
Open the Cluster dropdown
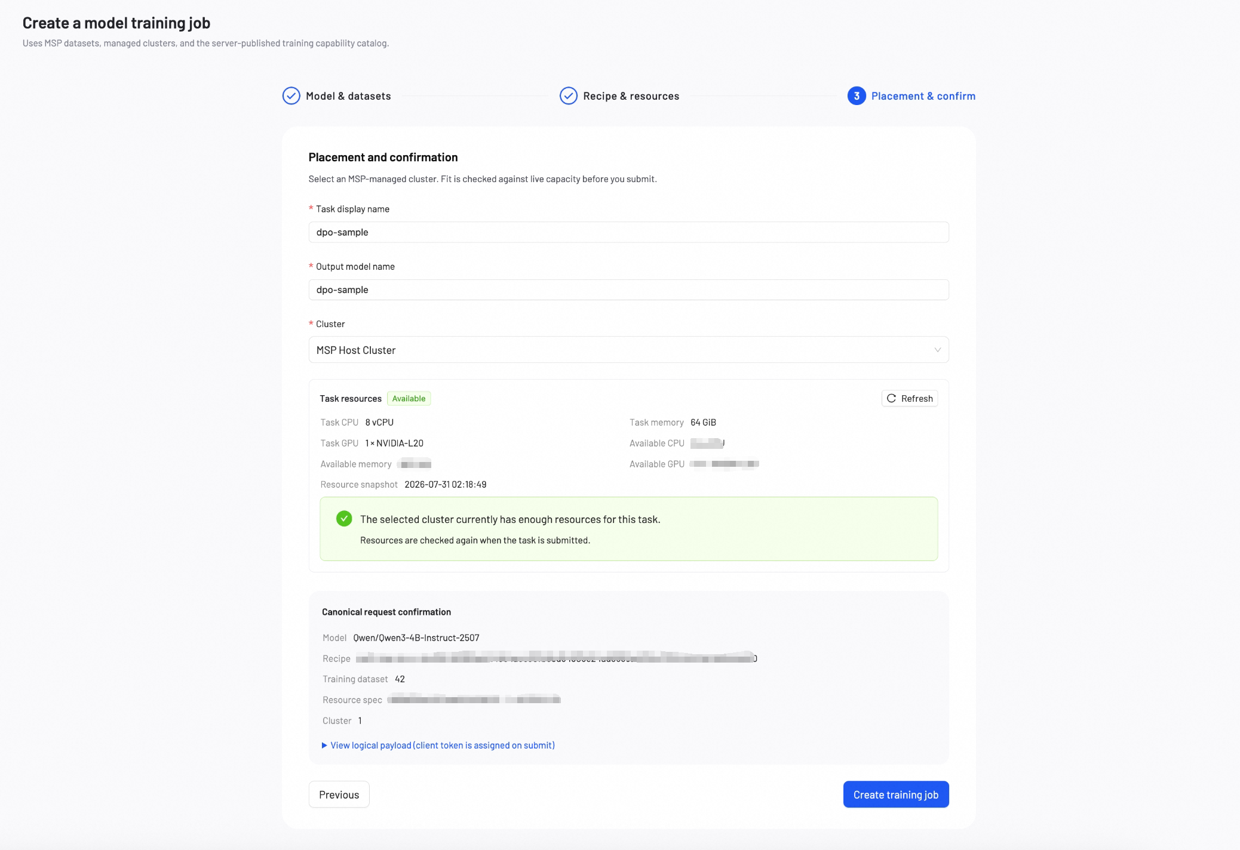(628, 350)
